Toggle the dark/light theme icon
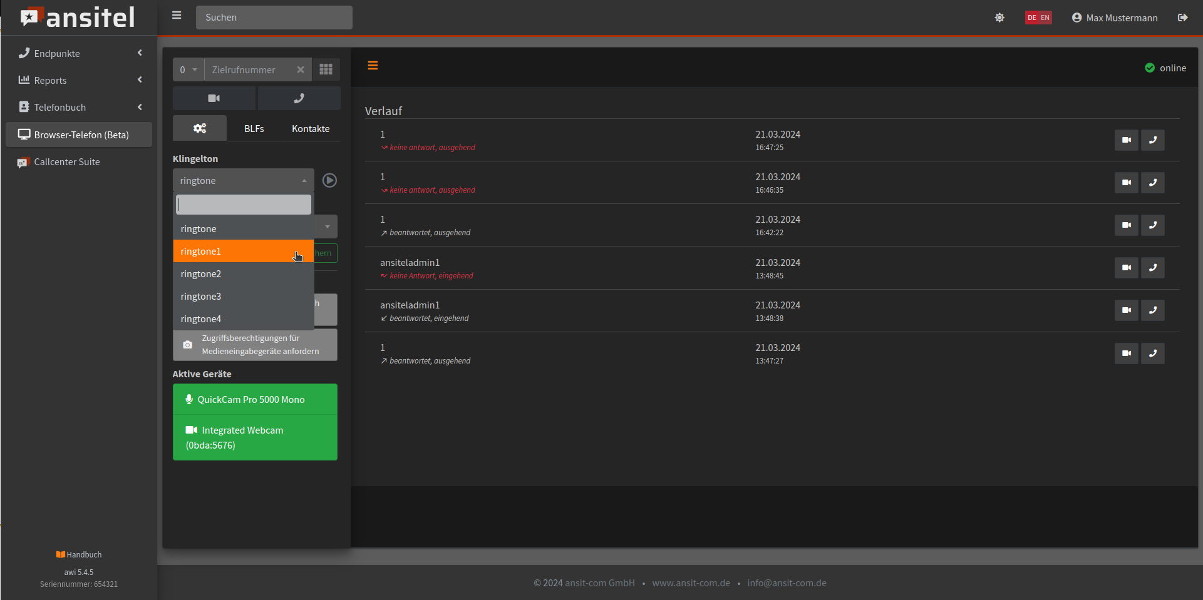 [999, 18]
